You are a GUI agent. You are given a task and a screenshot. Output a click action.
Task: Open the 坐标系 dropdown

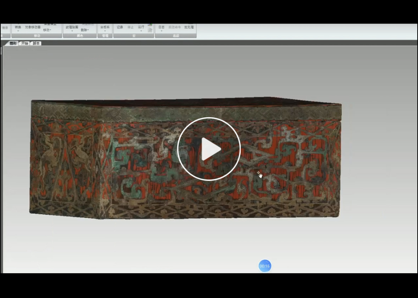(x=105, y=28)
